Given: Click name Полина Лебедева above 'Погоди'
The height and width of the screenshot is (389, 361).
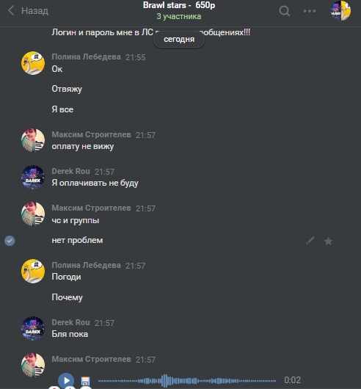Looking at the screenshot, I should (87, 265).
